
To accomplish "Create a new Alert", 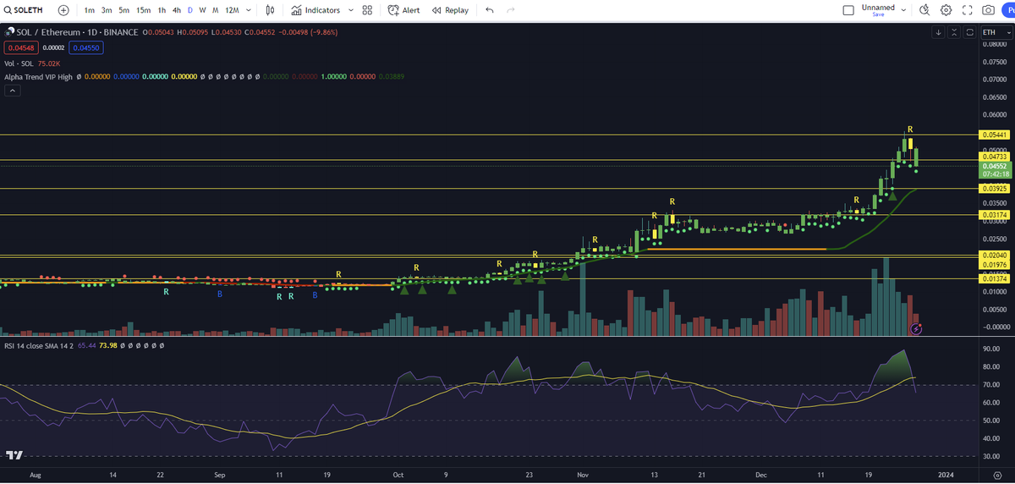I will click(x=404, y=10).
